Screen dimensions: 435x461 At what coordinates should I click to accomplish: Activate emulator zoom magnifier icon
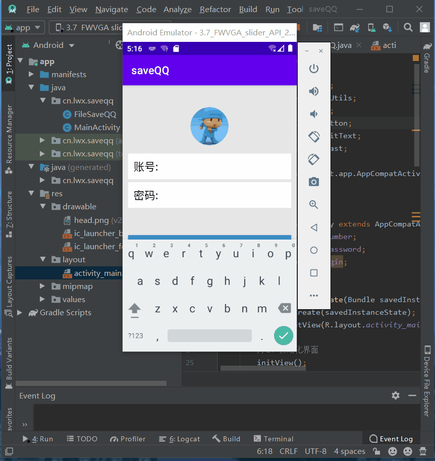313,204
